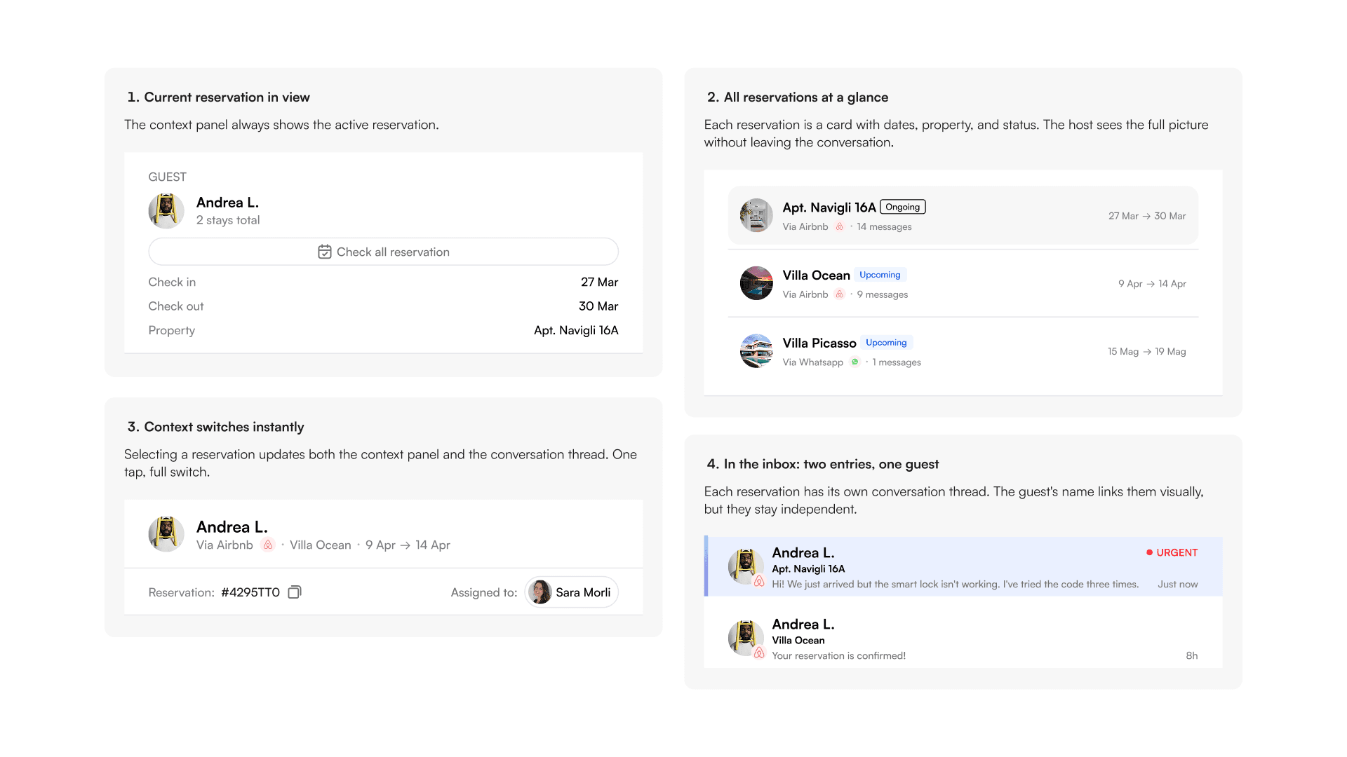Click the '2 stays total' text
1347x757 pixels.
point(228,220)
